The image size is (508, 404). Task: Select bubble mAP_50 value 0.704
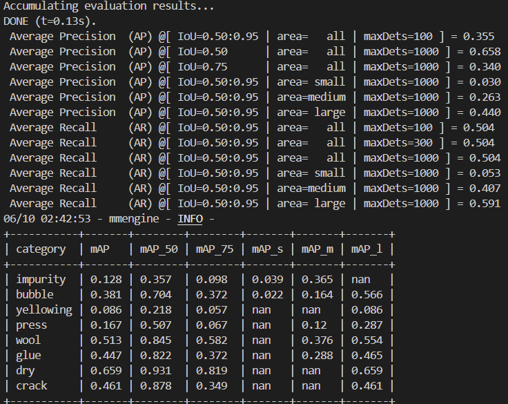pyautogui.click(x=155, y=295)
